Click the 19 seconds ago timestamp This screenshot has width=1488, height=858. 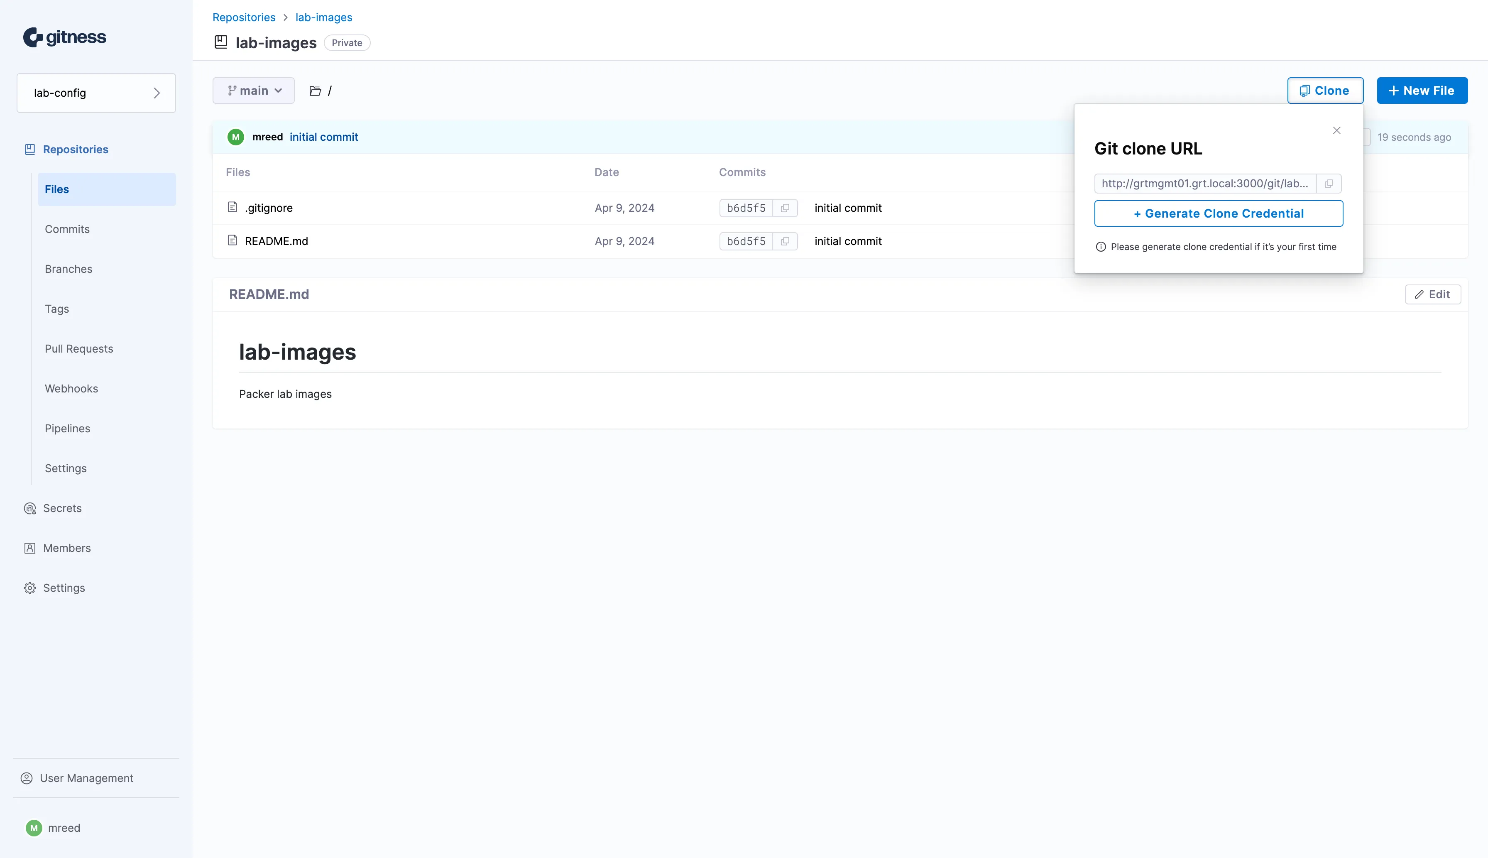click(x=1414, y=137)
